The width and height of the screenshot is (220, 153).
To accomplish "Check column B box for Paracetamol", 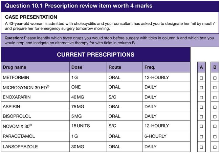I will [x=215, y=137].
